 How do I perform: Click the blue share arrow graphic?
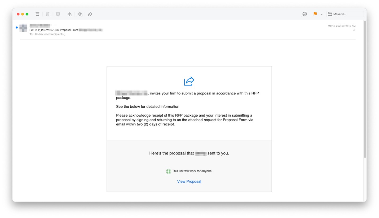point(189,81)
